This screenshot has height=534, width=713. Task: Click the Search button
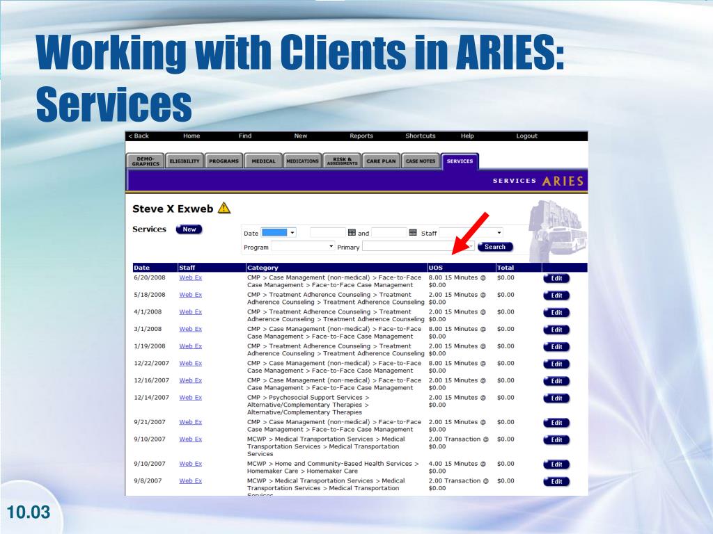(x=495, y=247)
